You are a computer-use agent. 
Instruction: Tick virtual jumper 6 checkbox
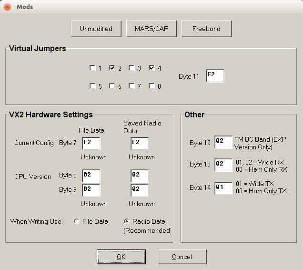click(112, 86)
